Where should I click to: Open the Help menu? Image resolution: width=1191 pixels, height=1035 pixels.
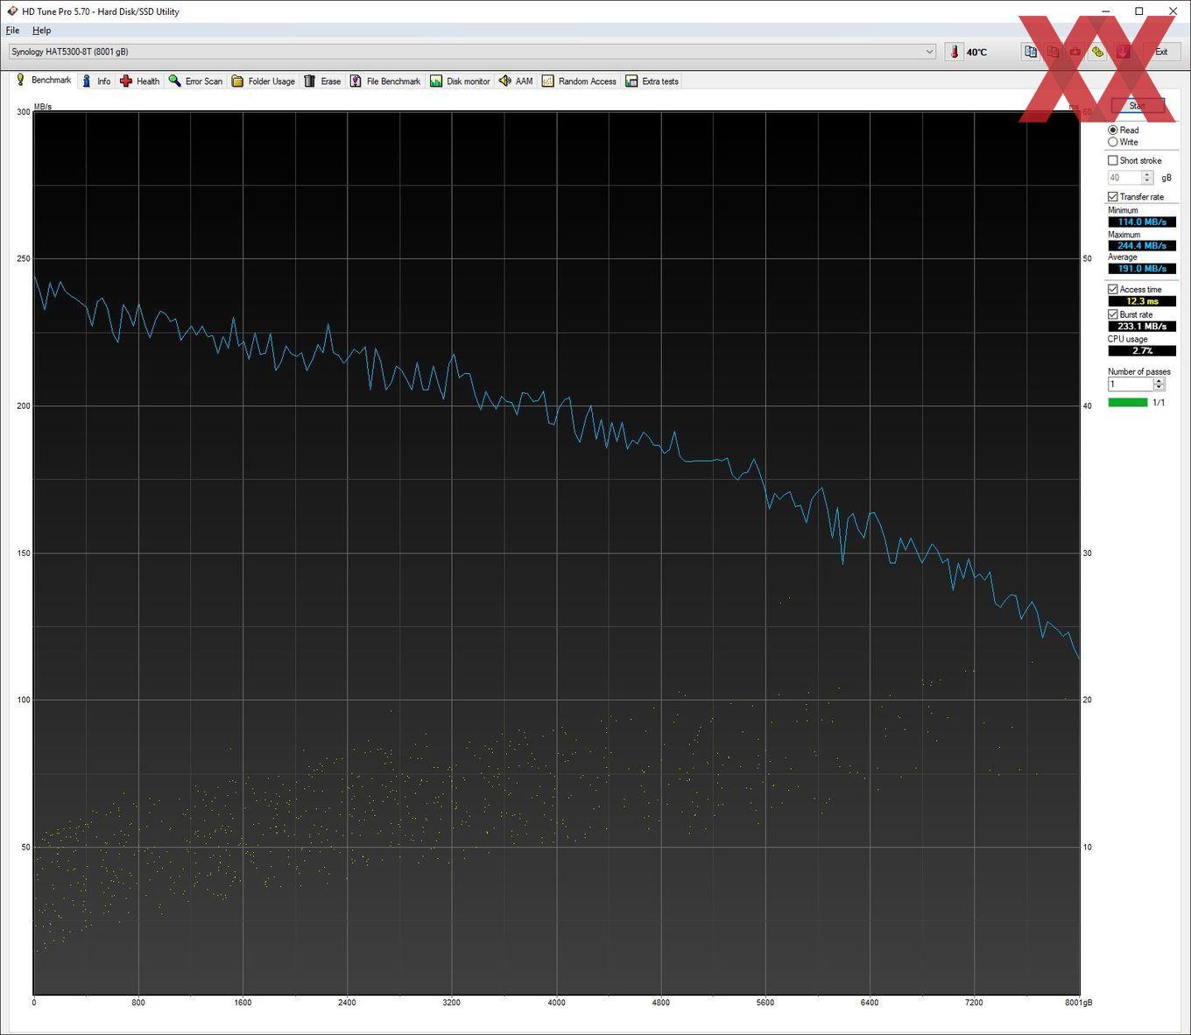click(x=41, y=31)
